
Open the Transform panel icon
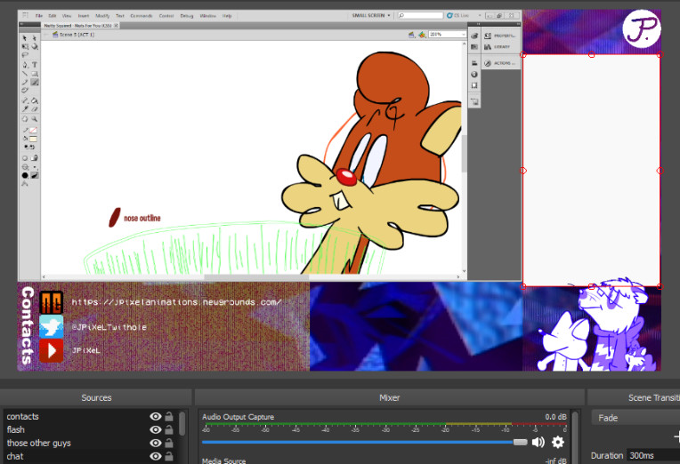(x=474, y=85)
